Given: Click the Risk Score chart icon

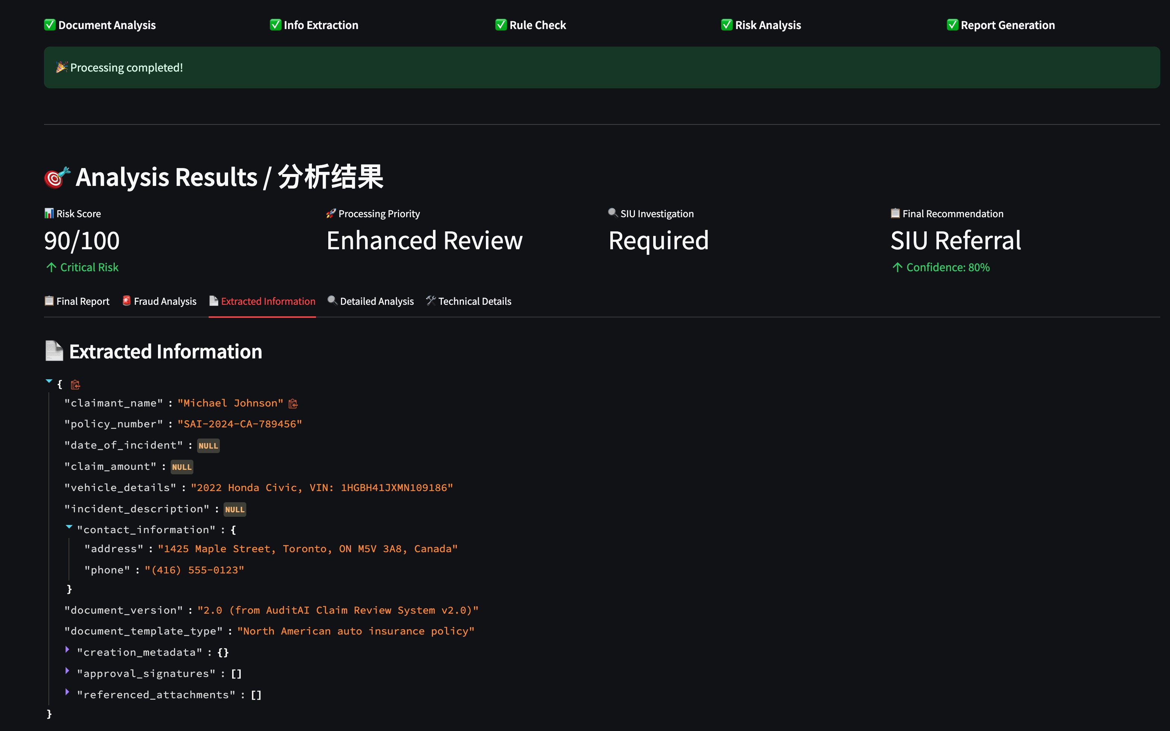Looking at the screenshot, I should 49,213.
